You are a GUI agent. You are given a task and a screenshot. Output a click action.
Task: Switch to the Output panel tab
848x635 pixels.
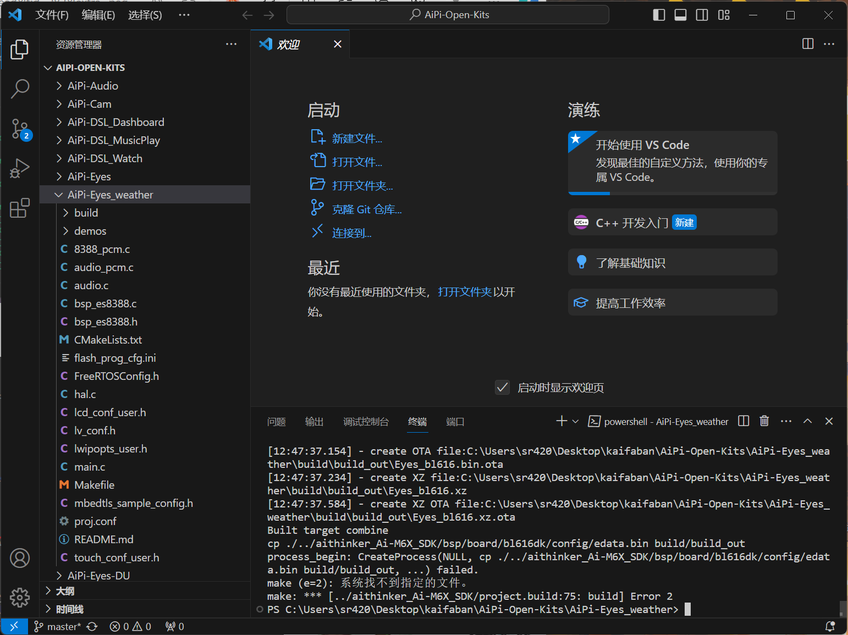315,422
